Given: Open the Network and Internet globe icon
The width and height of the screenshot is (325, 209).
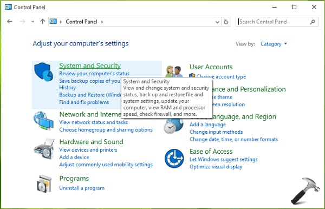Looking at the screenshot, I should [x=43, y=121].
